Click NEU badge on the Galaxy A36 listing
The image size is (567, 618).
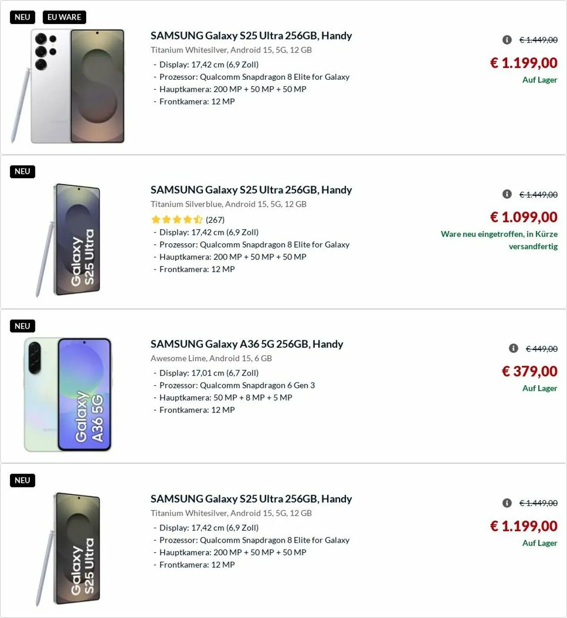pos(22,326)
